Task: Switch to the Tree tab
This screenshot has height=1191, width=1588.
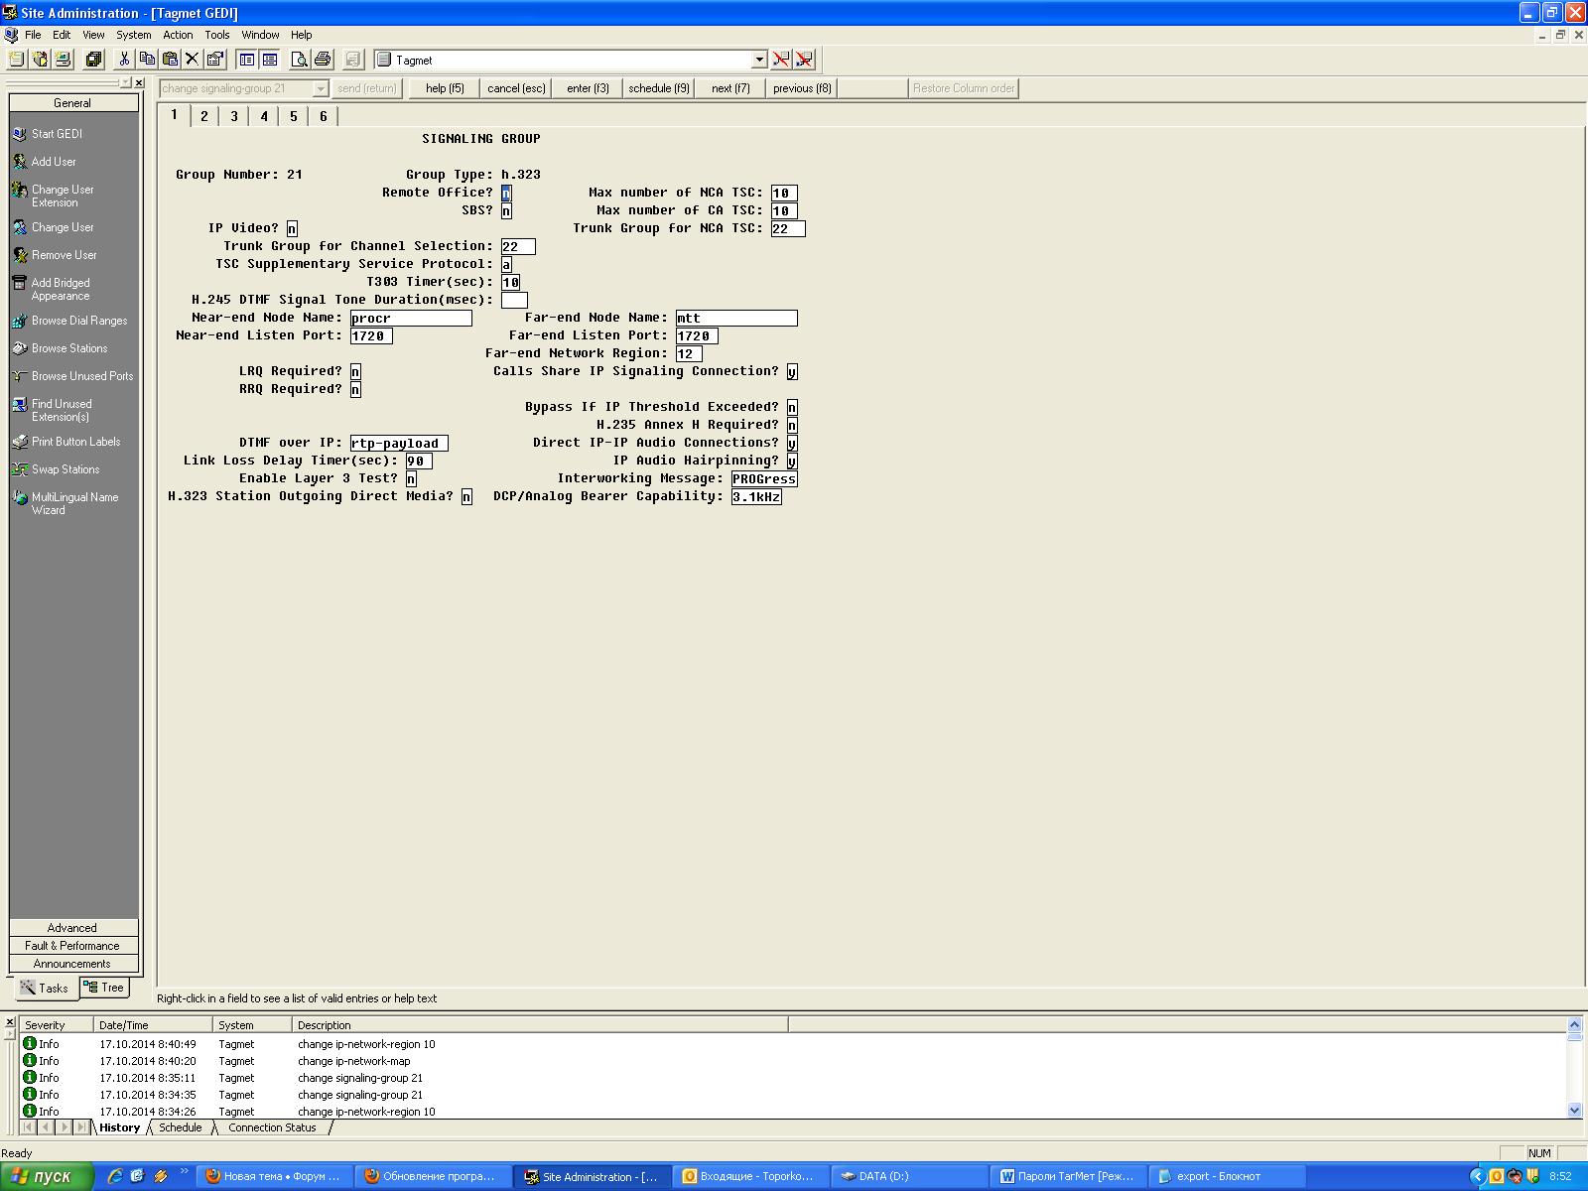Action: [x=104, y=988]
